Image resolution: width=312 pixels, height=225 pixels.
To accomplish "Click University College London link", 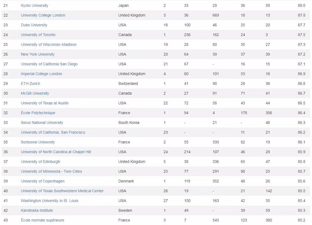I will (43, 15).
